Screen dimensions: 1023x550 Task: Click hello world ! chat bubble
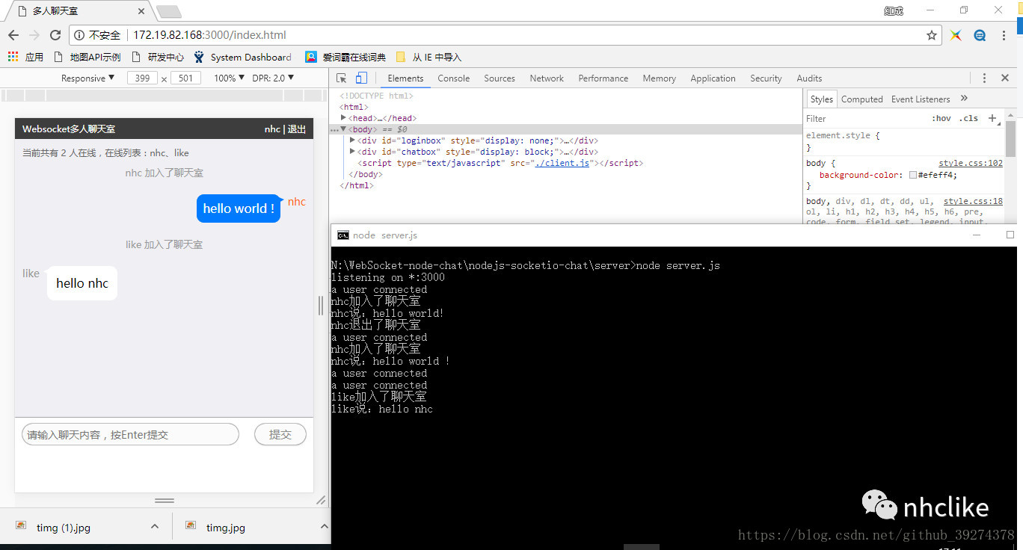(239, 208)
